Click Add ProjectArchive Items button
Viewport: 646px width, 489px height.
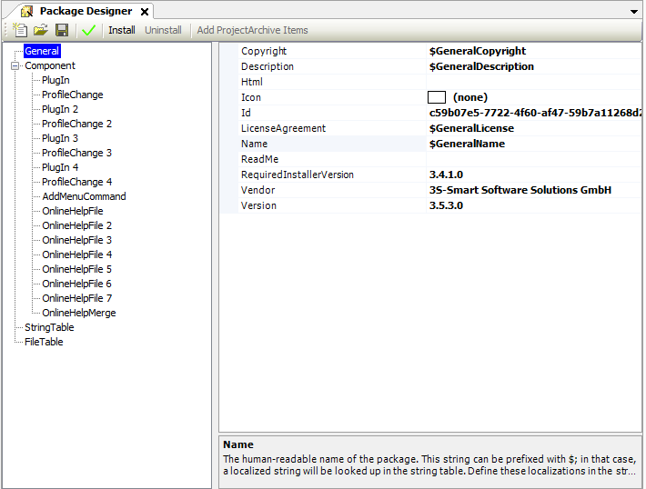(252, 30)
